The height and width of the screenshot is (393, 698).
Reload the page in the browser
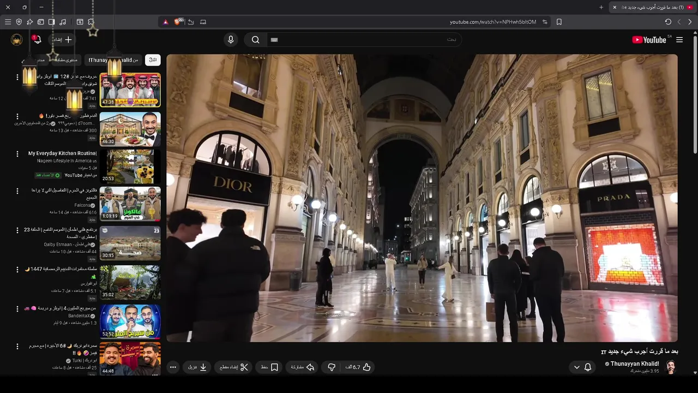(x=668, y=22)
